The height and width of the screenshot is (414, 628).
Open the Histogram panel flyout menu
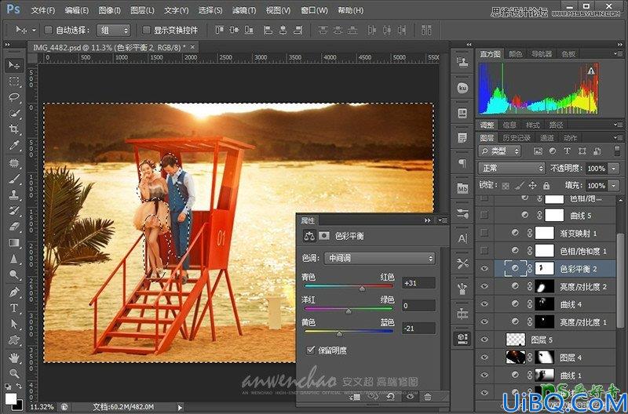click(x=619, y=53)
